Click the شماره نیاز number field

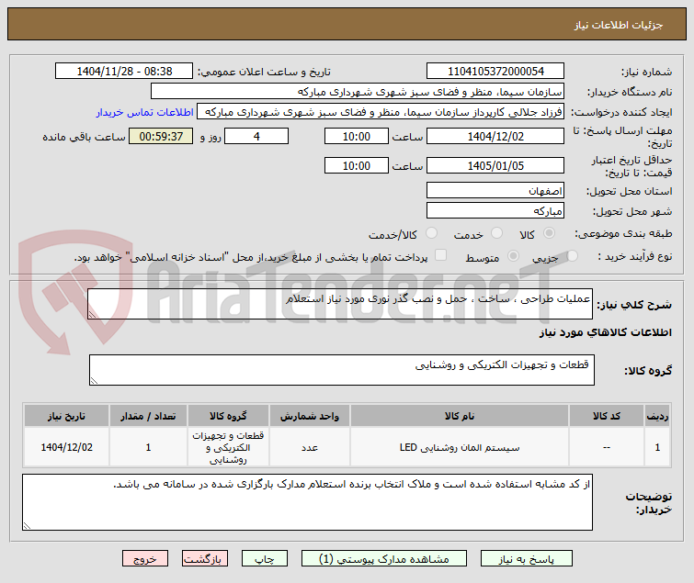495,72
